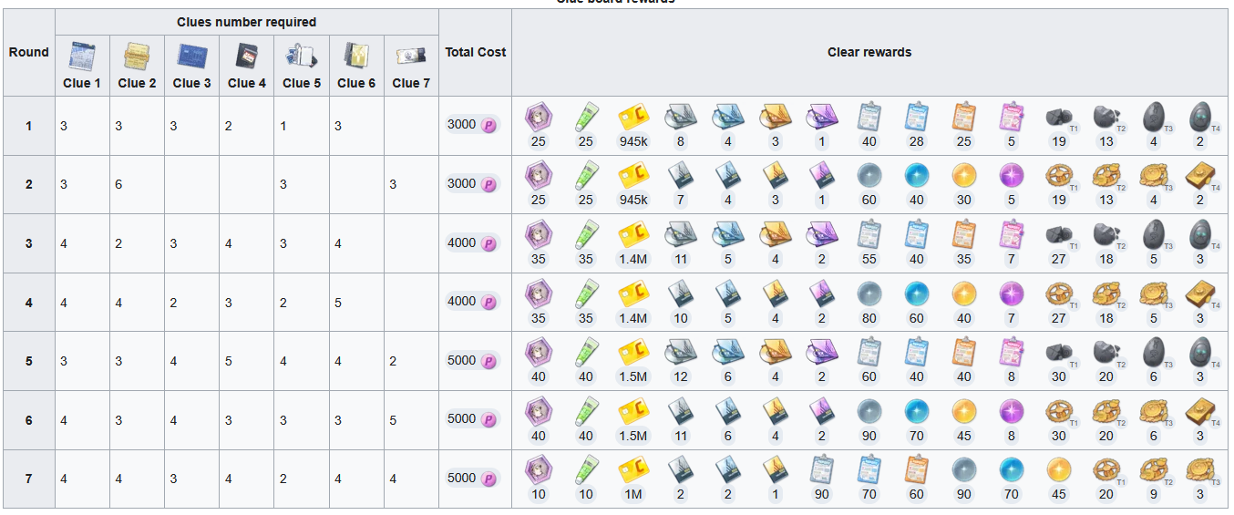Click the golden orb icon with 30 in Round 2
Image resolution: width=1234 pixels, height=515 pixels.
964,176
